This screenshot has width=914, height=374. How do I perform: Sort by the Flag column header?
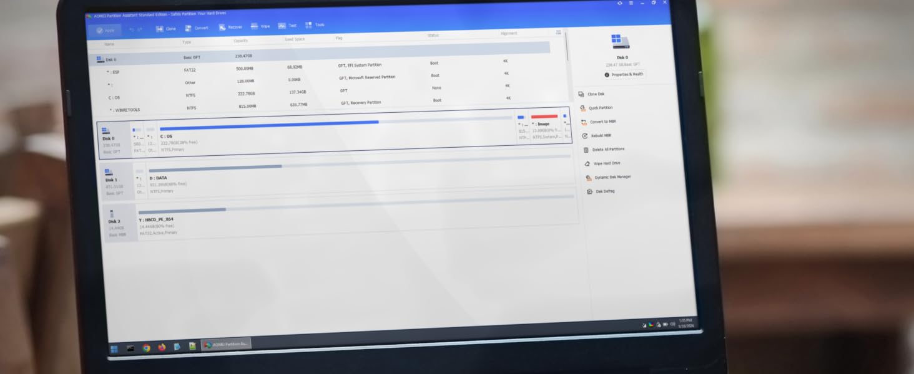(339, 38)
